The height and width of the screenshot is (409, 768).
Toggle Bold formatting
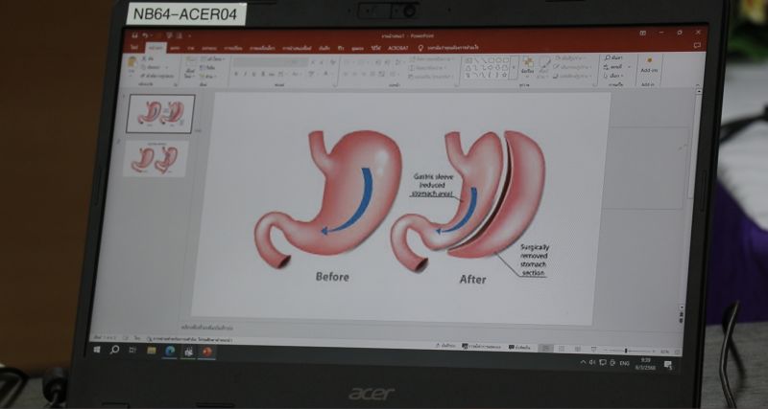coord(236,74)
